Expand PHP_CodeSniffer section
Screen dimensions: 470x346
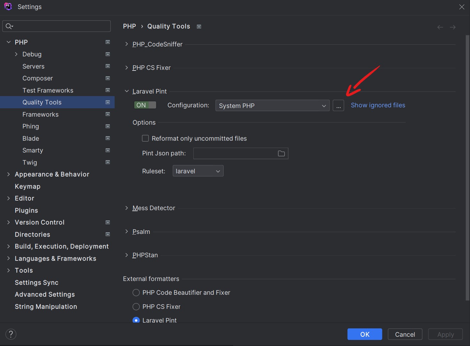click(x=127, y=44)
